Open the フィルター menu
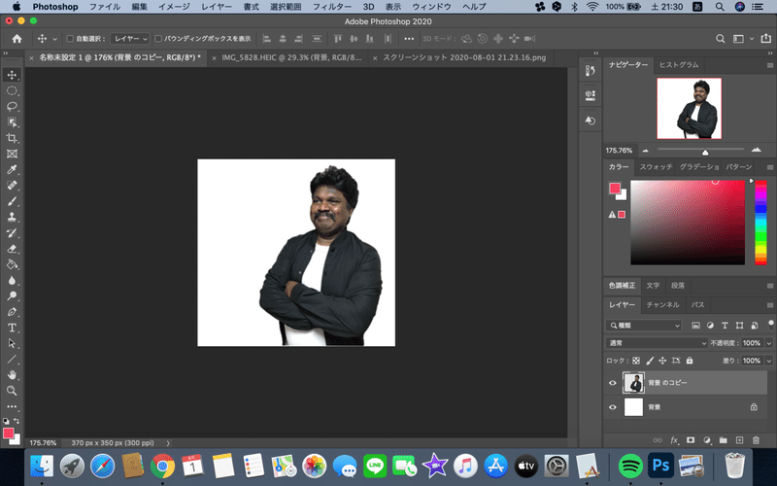 click(327, 7)
